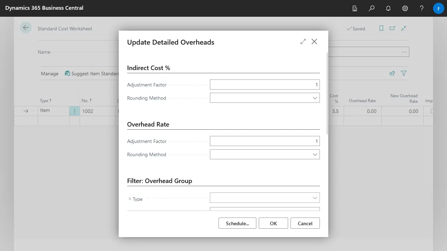Viewport: 447px width, 251px height.
Task: Click the bookmark icon next to Saved
Action: tap(381, 29)
